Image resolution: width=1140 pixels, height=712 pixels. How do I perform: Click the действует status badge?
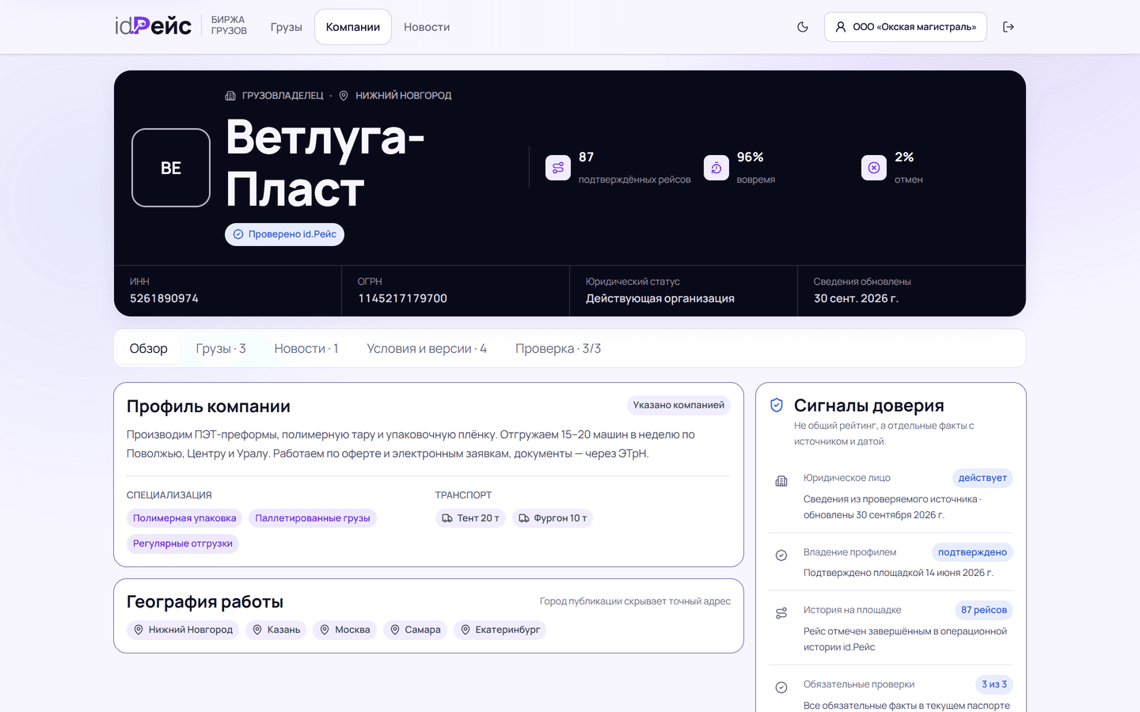click(982, 478)
